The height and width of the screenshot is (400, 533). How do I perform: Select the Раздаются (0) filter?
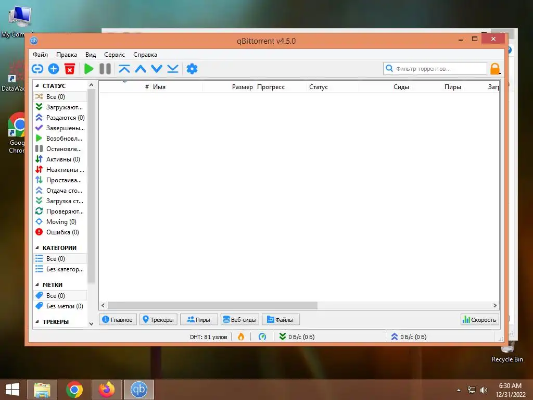point(60,118)
